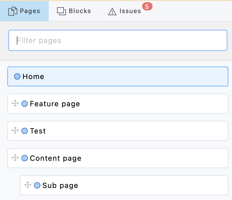The image size is (232, 200).
Task: Click the Pages document icon
Action: [x=13, y=11]
